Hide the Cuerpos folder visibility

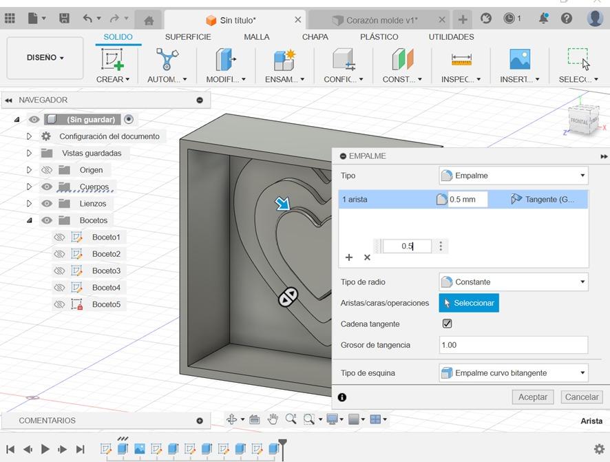tap(47, 187)
